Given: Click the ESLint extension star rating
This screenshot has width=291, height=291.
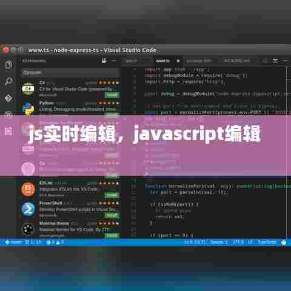Looking at the screenshot, I should (x=109, y=183).
